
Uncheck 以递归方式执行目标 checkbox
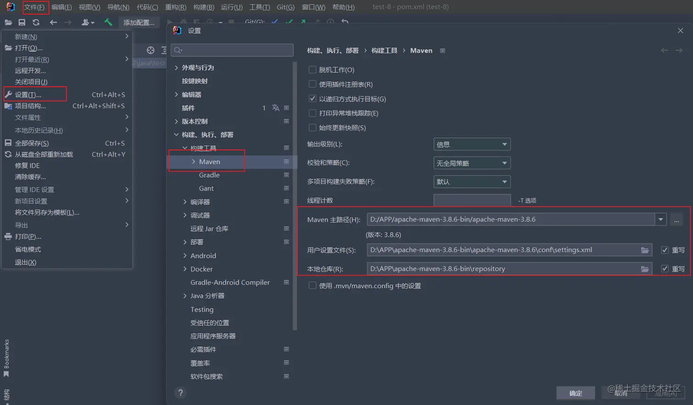(313, 99)
